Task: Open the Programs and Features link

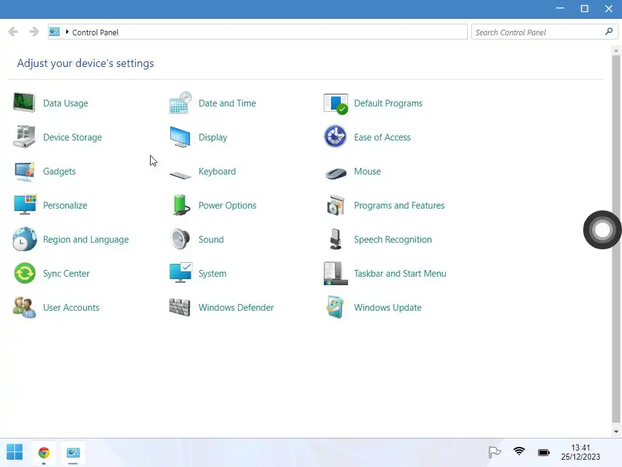Action: pos(399,206)
